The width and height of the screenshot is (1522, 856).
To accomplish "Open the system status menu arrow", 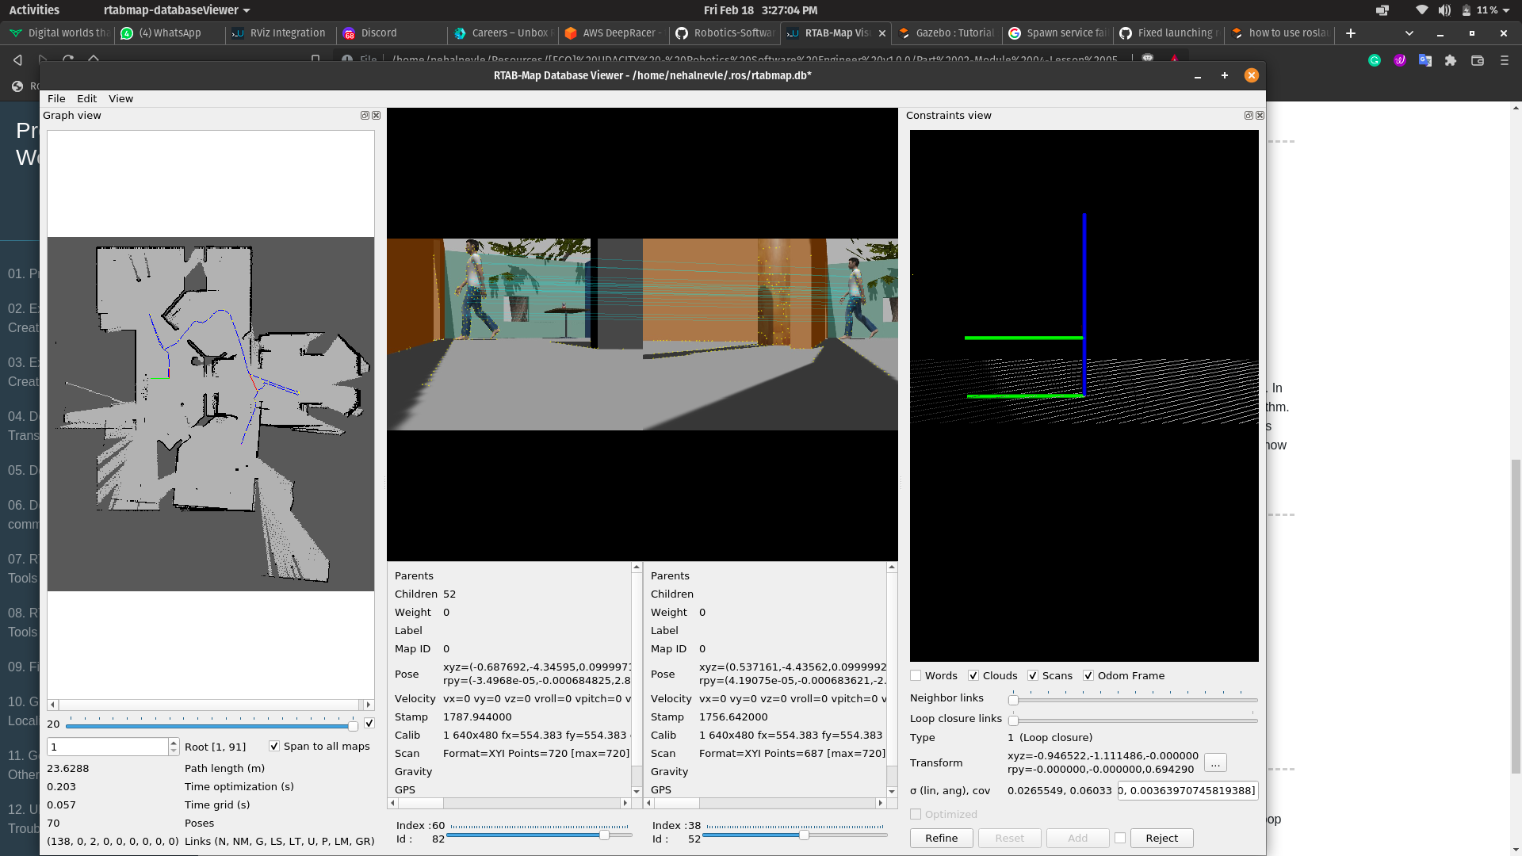I will pyautogui.click(x=1505, y=10).
